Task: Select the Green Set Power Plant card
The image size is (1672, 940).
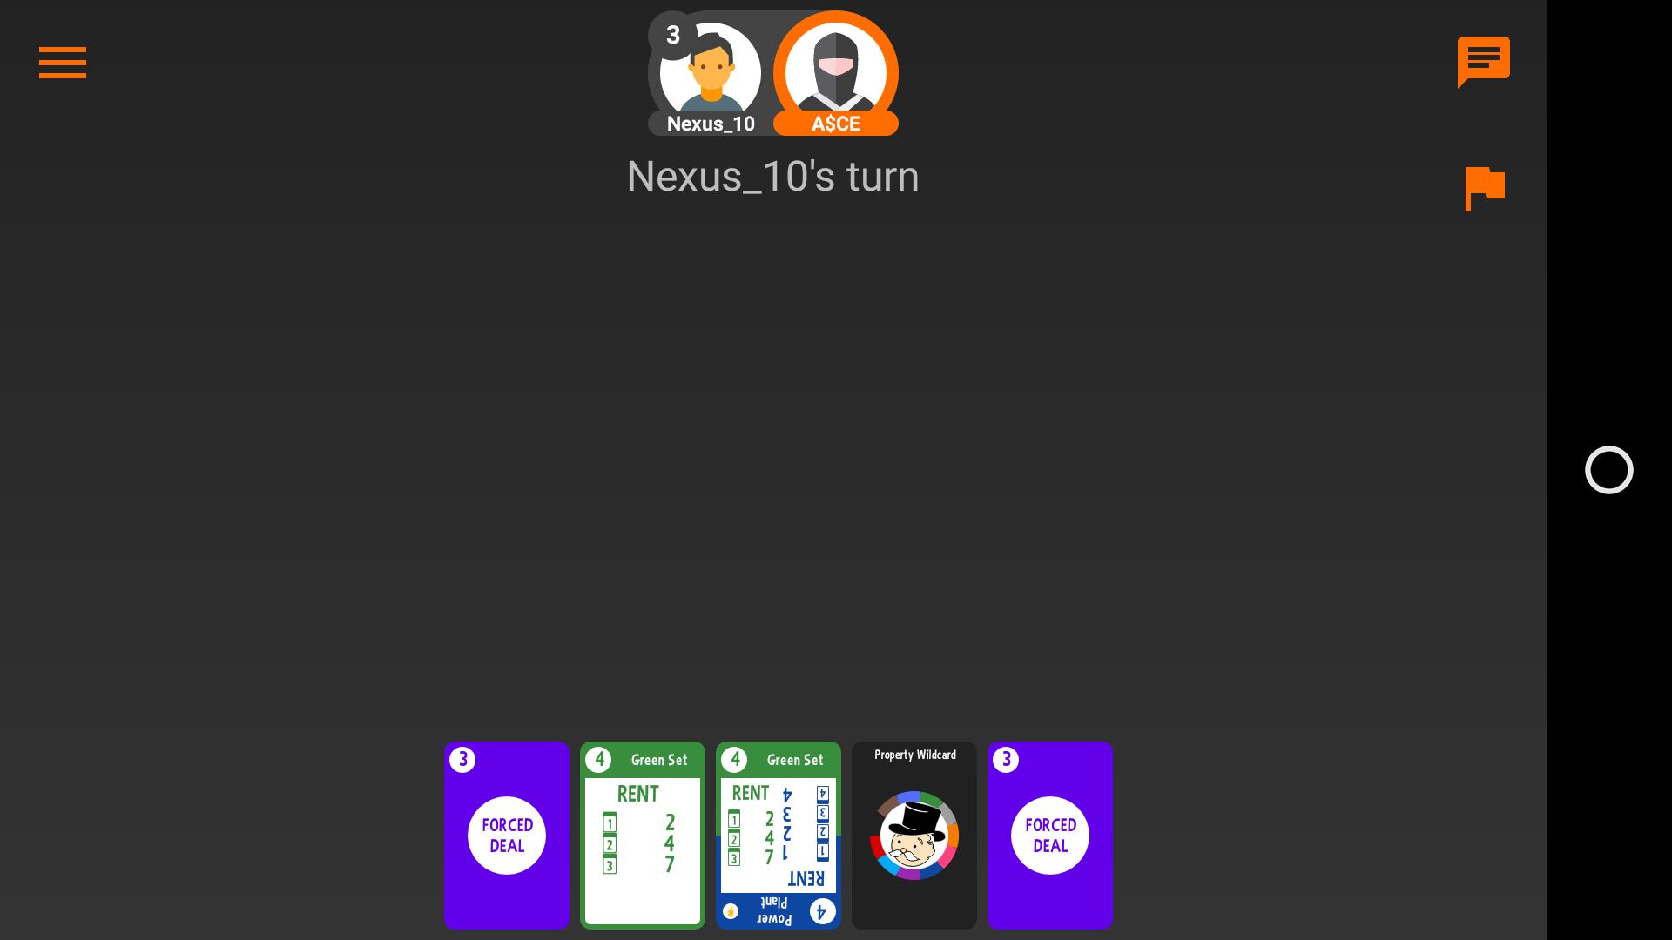Action: coord(779,836)
